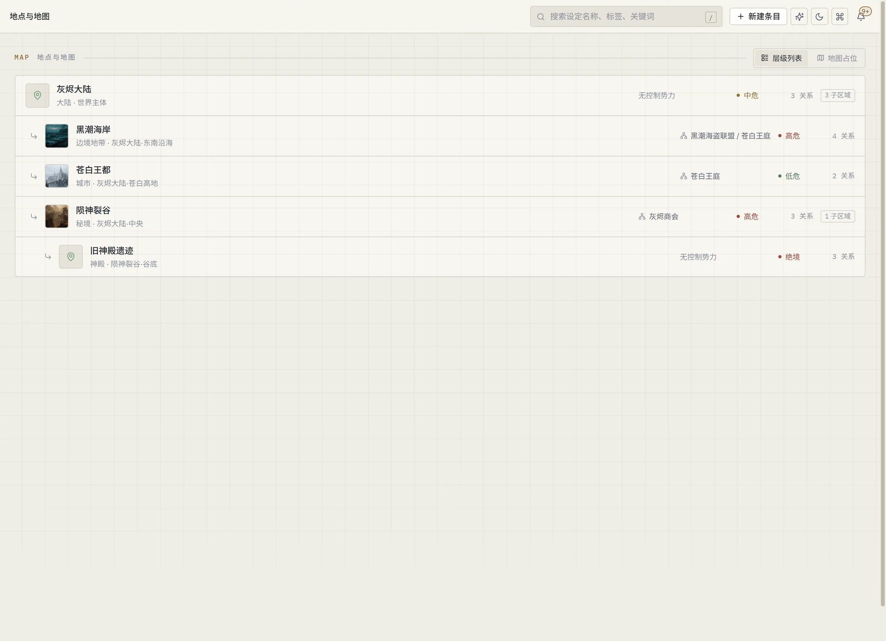
Task: Click the search magnifier icon
Action: click(x=541, y=17)
